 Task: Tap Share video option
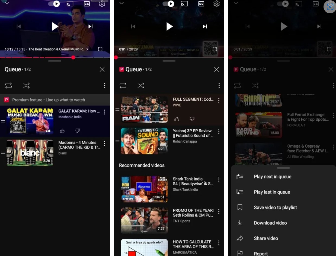266,238
